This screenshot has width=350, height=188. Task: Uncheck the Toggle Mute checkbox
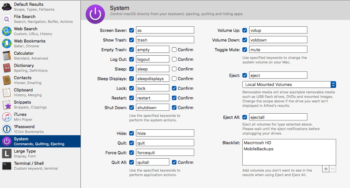pyautogui.click(x=245, y=50)
